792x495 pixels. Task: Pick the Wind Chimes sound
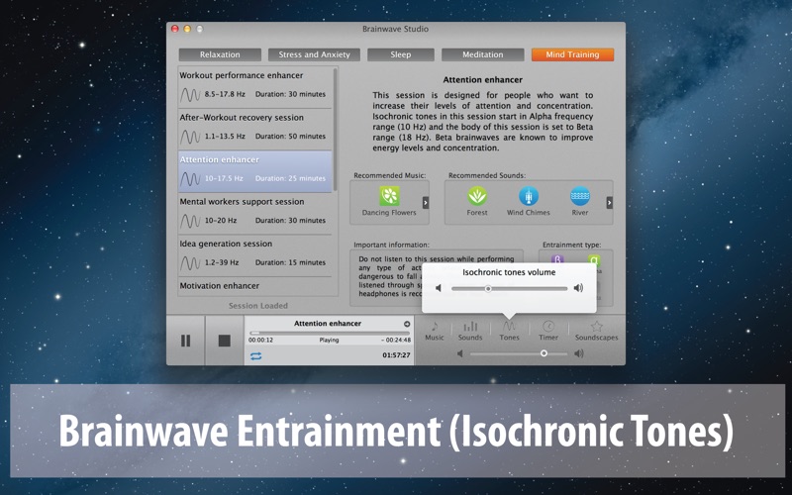(528, 196)
